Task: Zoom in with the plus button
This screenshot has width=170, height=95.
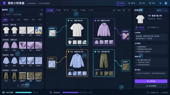Action: coord(124,10)
